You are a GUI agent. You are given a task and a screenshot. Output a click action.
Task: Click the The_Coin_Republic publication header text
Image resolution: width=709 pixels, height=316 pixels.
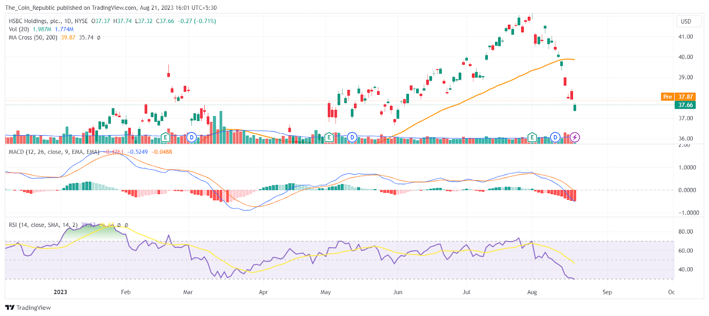click(111, 8)
